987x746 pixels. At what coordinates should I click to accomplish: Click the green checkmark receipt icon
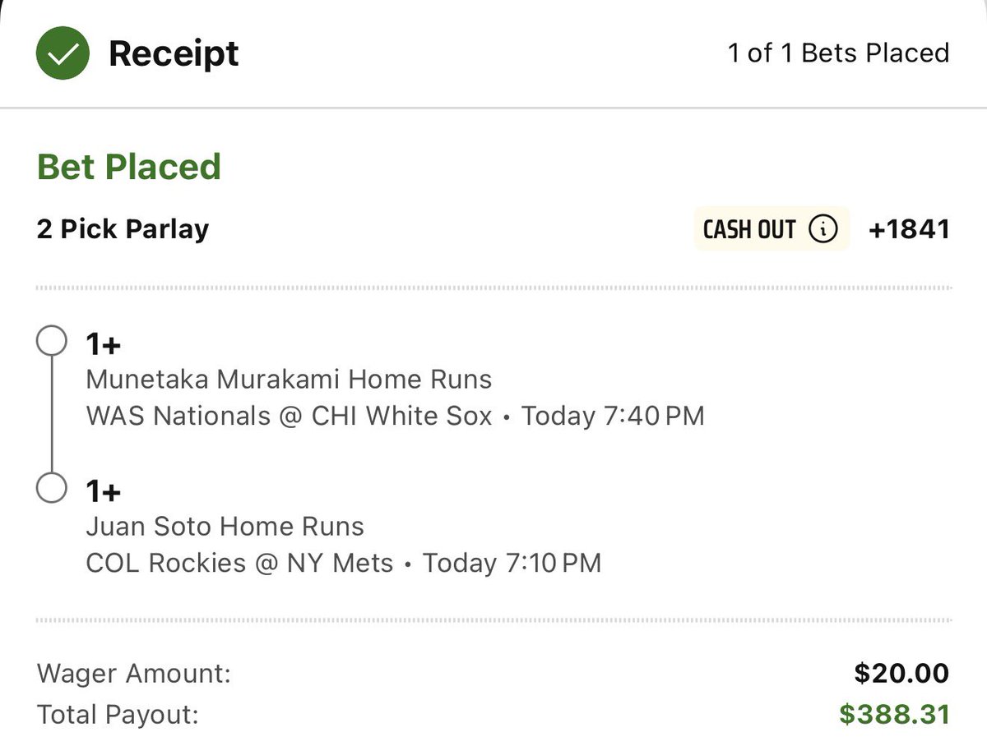coord(63,54)
